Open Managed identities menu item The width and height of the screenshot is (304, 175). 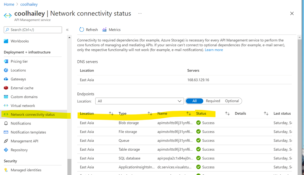pyautogui.click(x=26, y=170)
